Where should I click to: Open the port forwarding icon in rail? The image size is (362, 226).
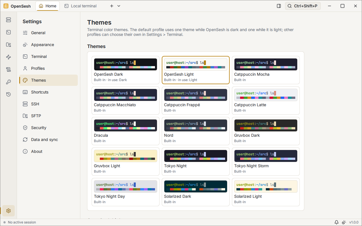(8, 57)
